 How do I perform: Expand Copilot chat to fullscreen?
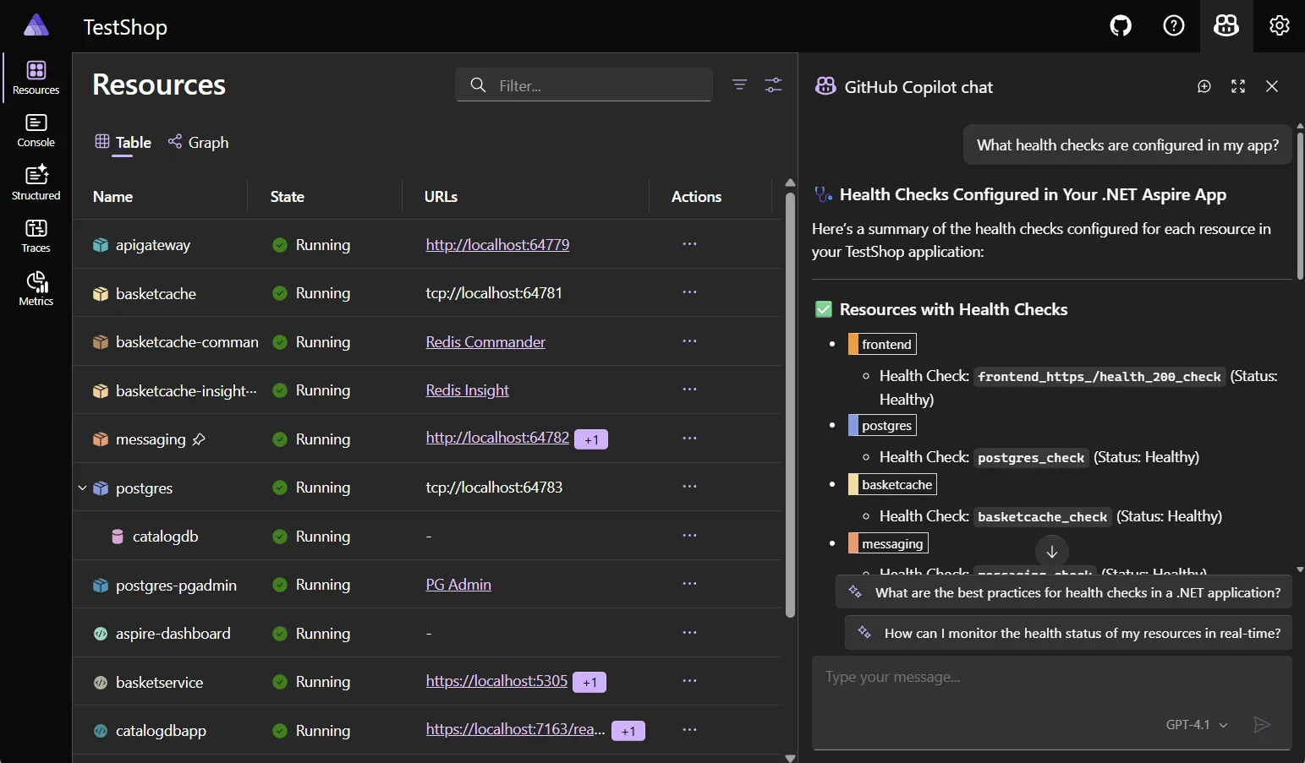tap(1237, 86)
